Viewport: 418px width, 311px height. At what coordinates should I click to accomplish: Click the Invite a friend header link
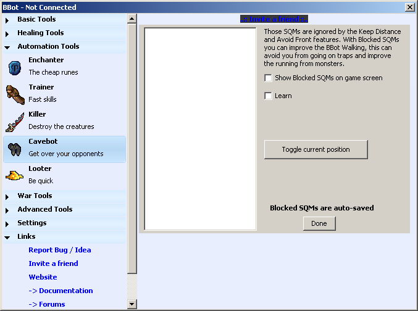coord(274,19)
